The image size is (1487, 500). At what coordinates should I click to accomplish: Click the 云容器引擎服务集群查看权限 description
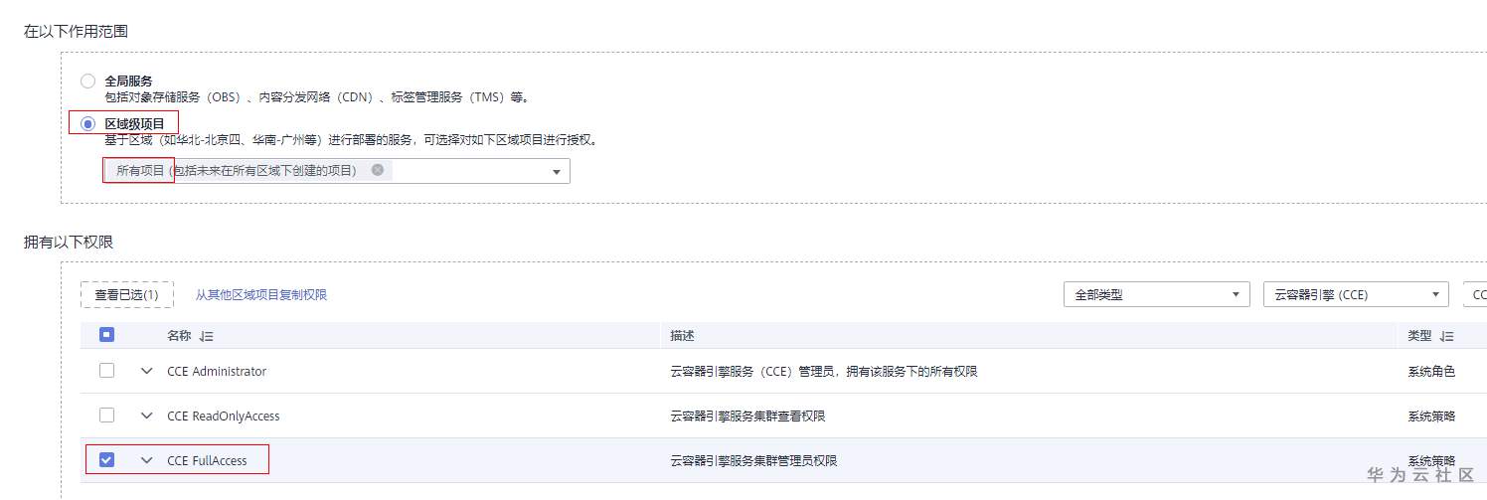[748, 416]
